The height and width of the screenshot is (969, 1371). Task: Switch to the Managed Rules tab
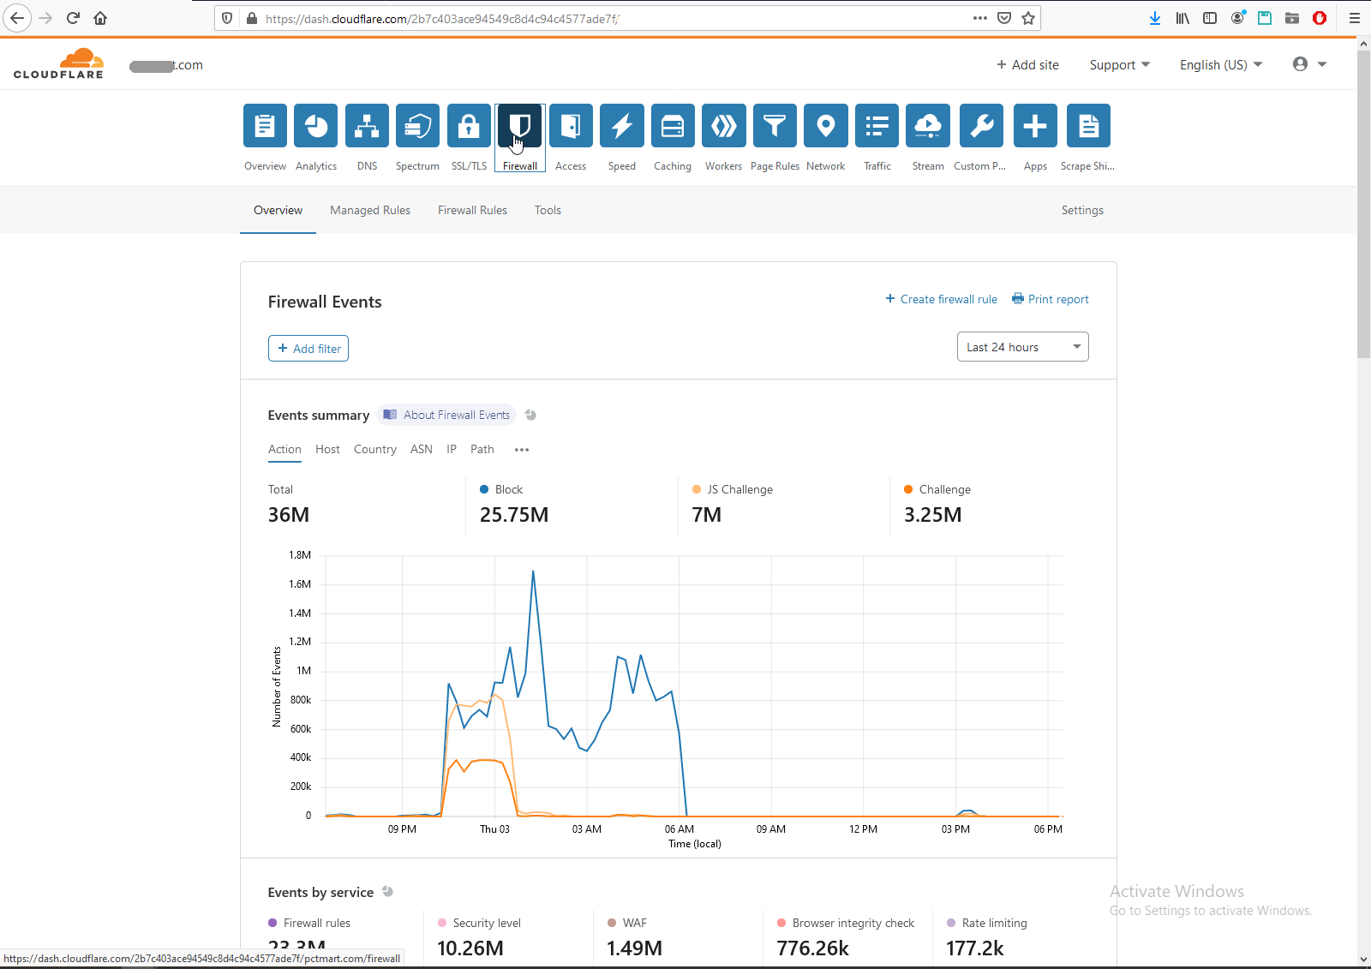click(370, 210)
